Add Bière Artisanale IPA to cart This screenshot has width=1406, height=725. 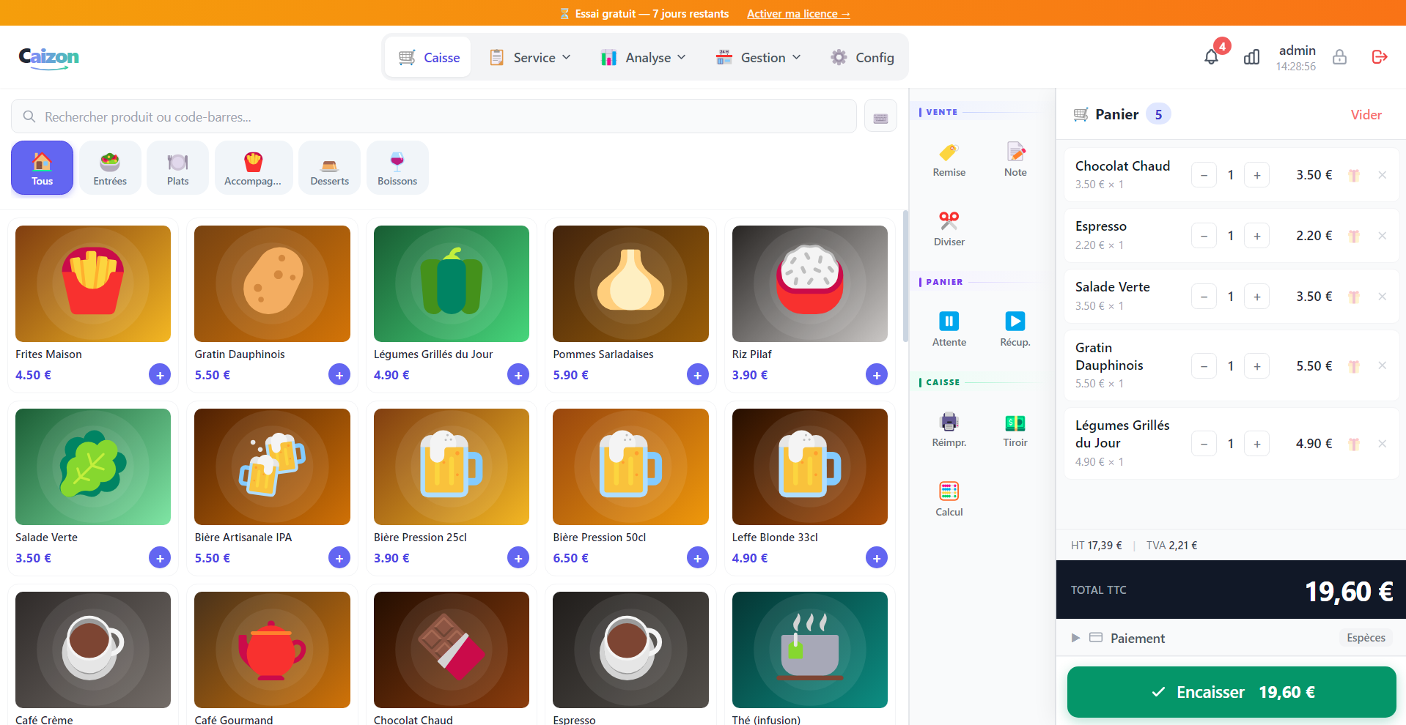pyautogui.click(x=339, y=558)
